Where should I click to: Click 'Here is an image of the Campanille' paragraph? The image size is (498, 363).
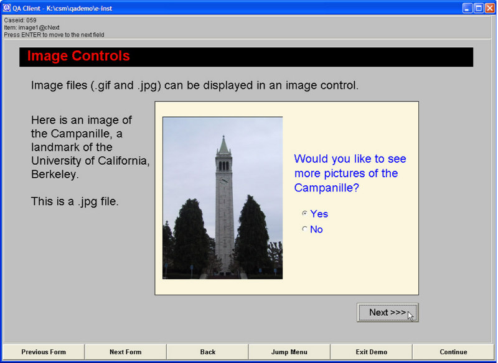[90, 147]
